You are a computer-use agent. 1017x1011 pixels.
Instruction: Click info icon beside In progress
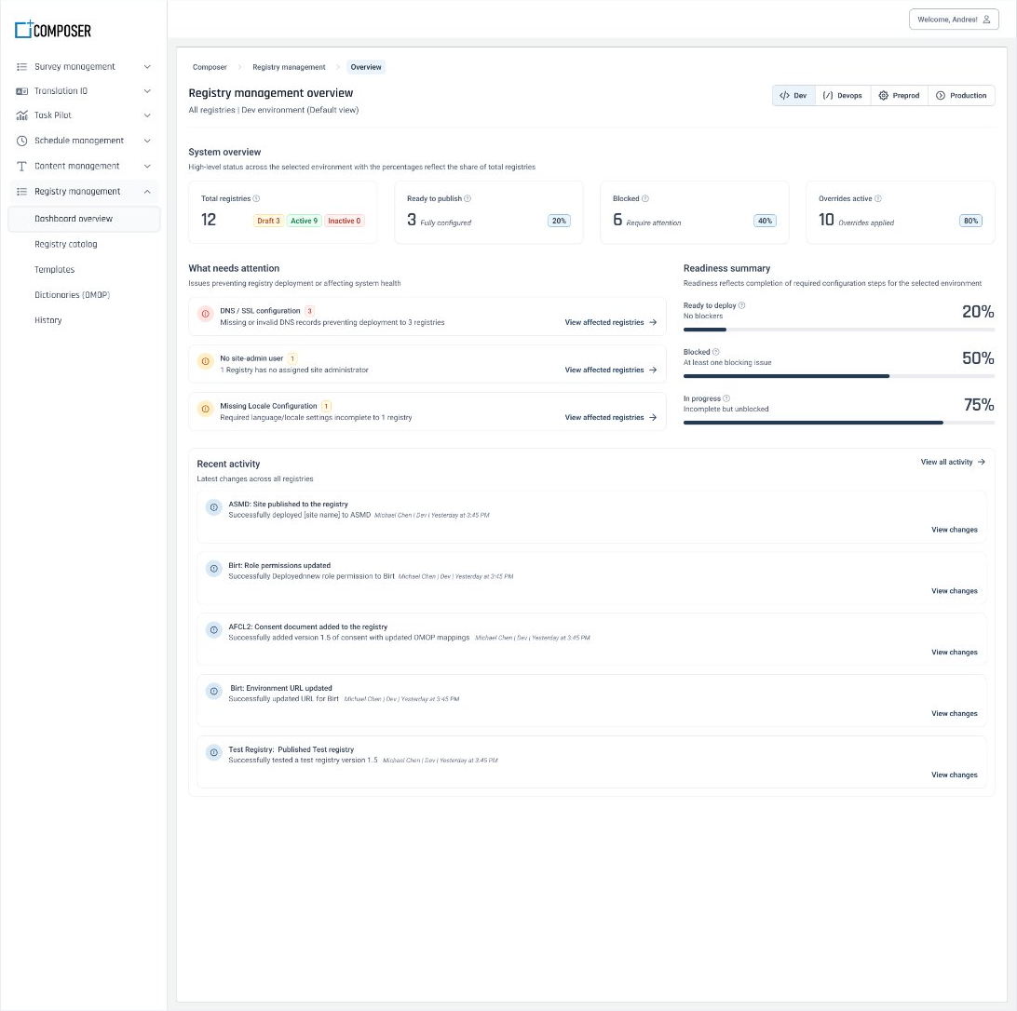pos(726,398)
